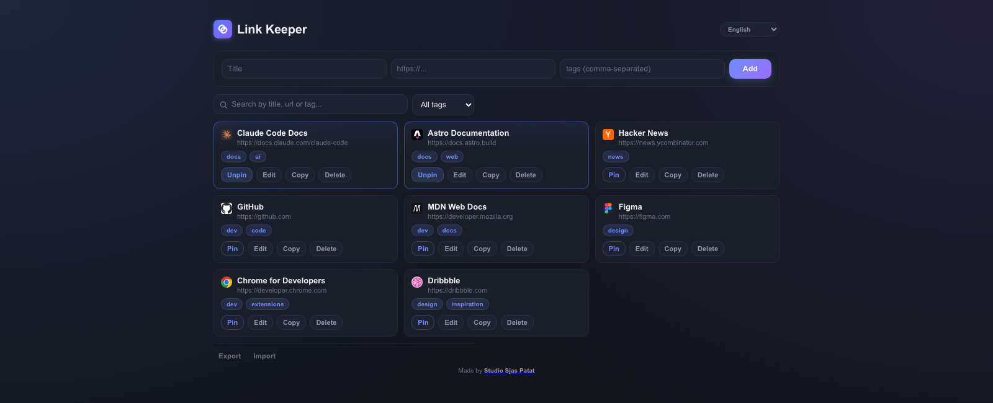Copy the MDN Web Docs URL
The image size is (993, 403).
482,249
